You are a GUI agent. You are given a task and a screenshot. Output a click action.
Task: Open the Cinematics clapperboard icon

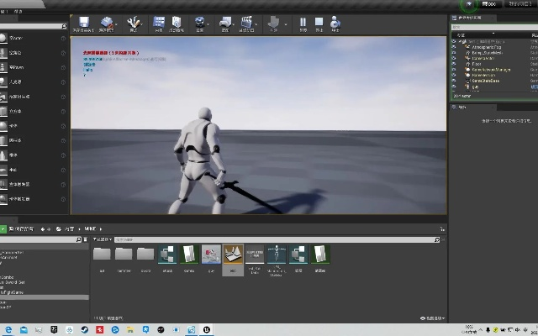[x=247, y=24]
